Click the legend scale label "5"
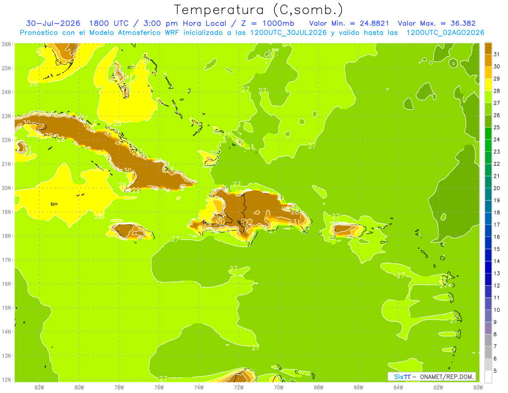 [x=495, y=371]
